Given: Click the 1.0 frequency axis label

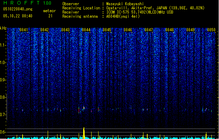Looking at the screenshot, I should click(x=3, y=63).
